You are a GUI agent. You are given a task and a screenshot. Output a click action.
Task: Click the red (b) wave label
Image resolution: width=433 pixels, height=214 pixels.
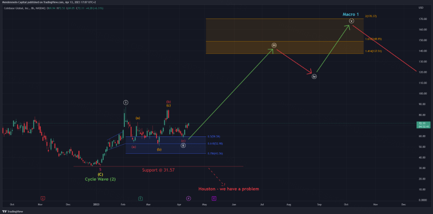[169, 102]
